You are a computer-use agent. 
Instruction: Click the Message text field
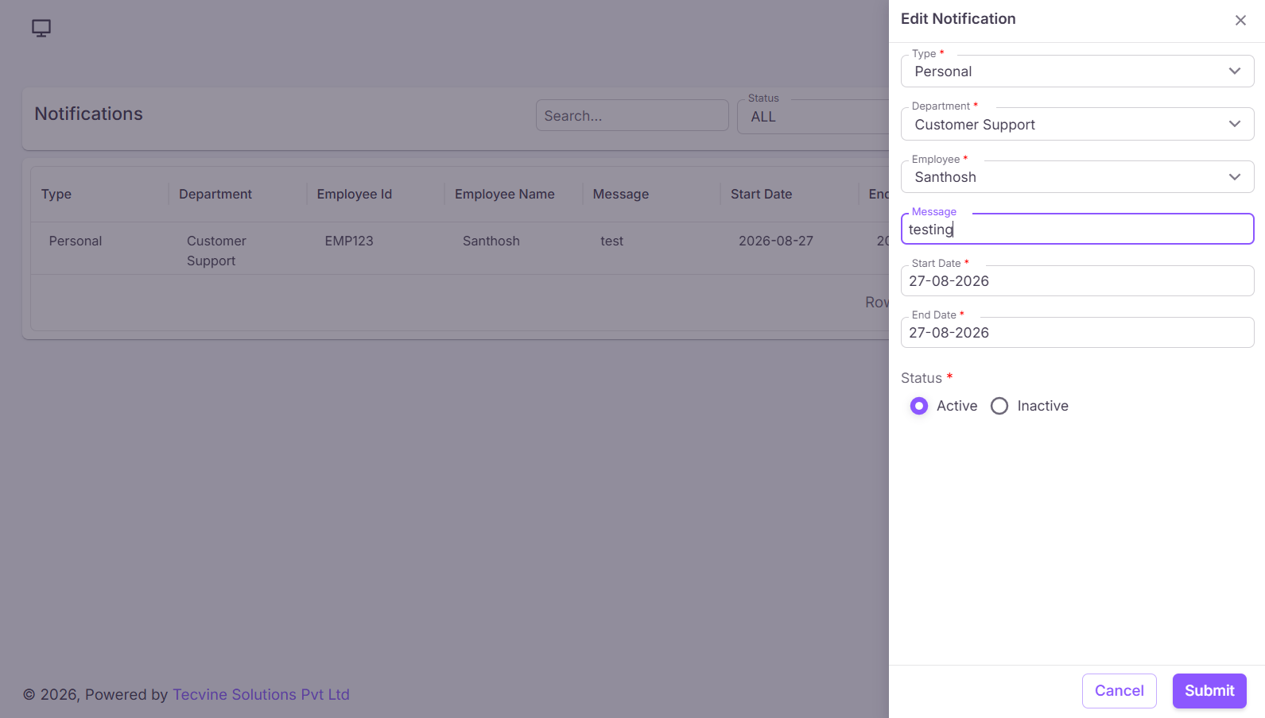pos(1077,229)
